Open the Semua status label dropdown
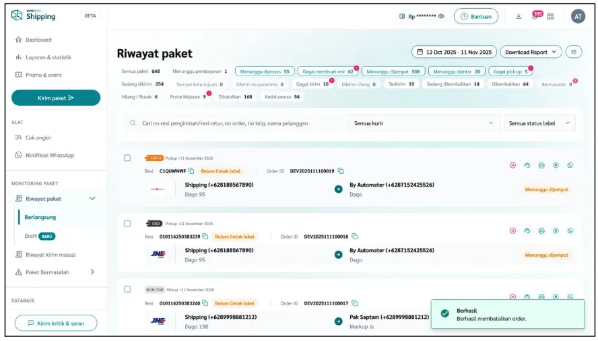598x341 pixels. [539, 123]
